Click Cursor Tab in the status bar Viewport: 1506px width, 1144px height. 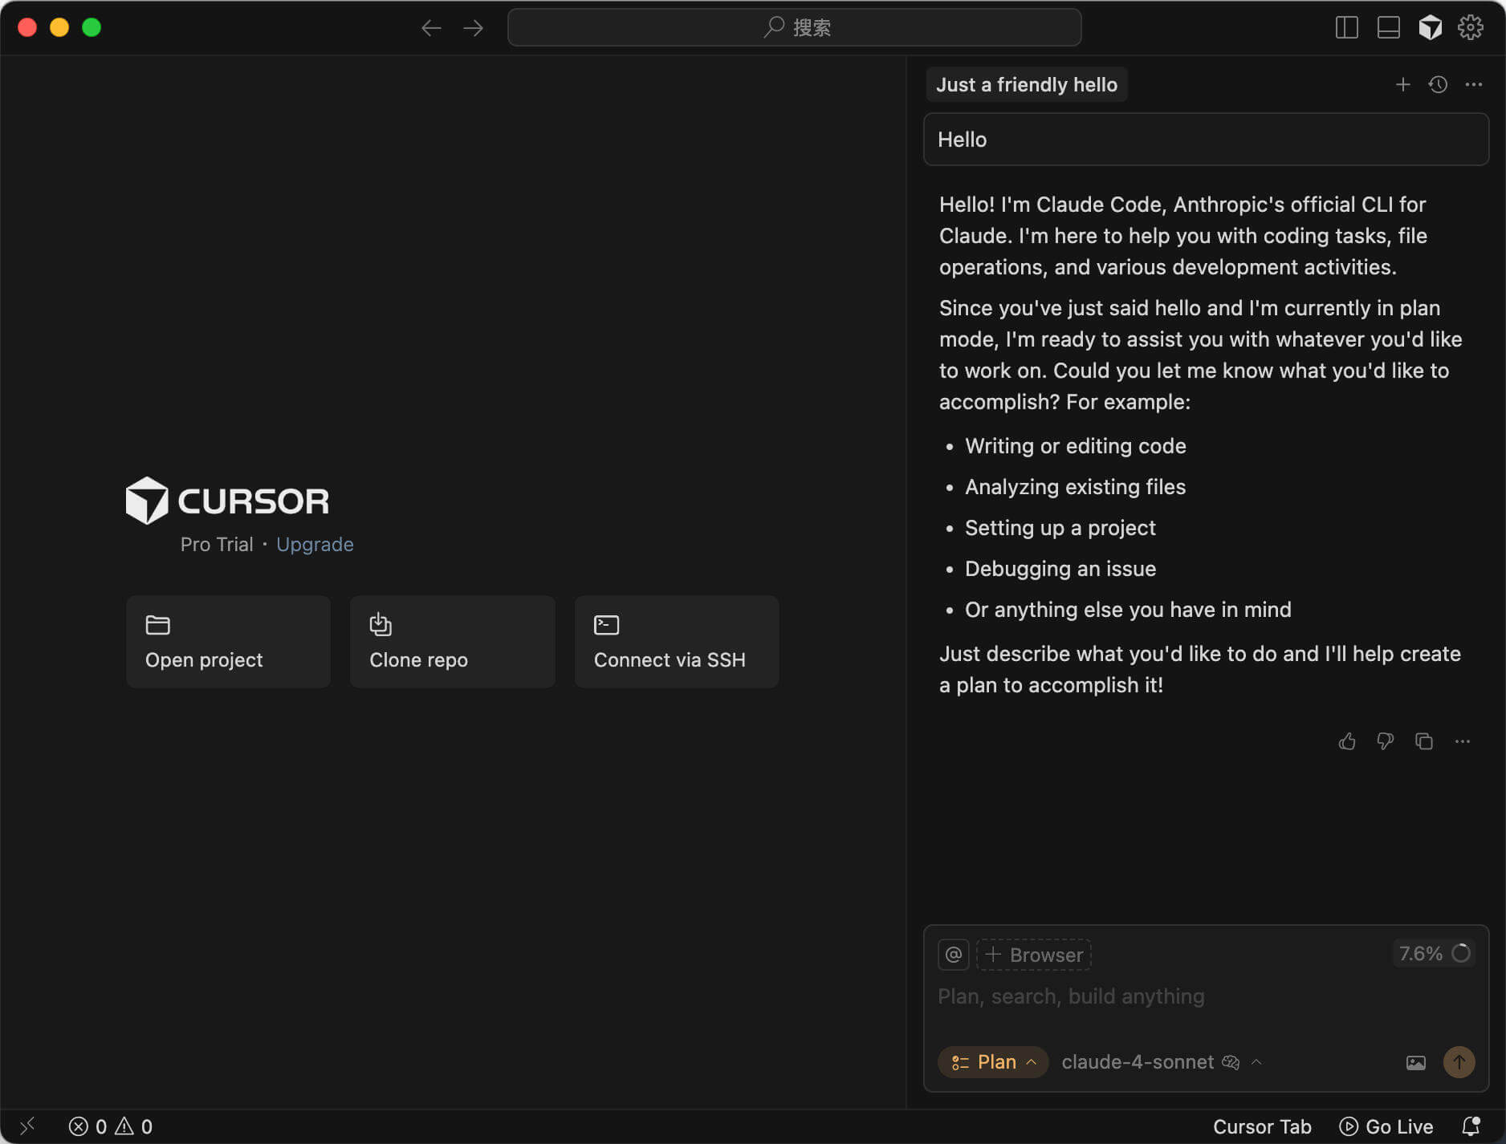[1263, 1126]
